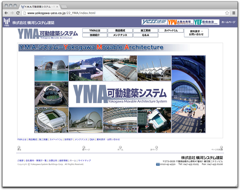
Task: Click the rainbow dome pool photo
Action: 52,68
